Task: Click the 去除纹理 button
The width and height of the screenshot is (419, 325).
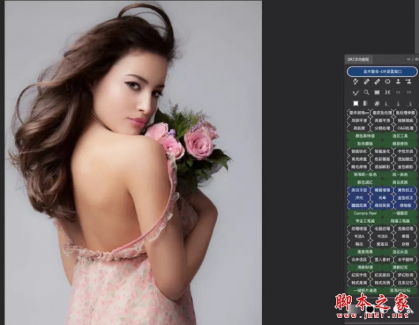Action: coord(405,229)
